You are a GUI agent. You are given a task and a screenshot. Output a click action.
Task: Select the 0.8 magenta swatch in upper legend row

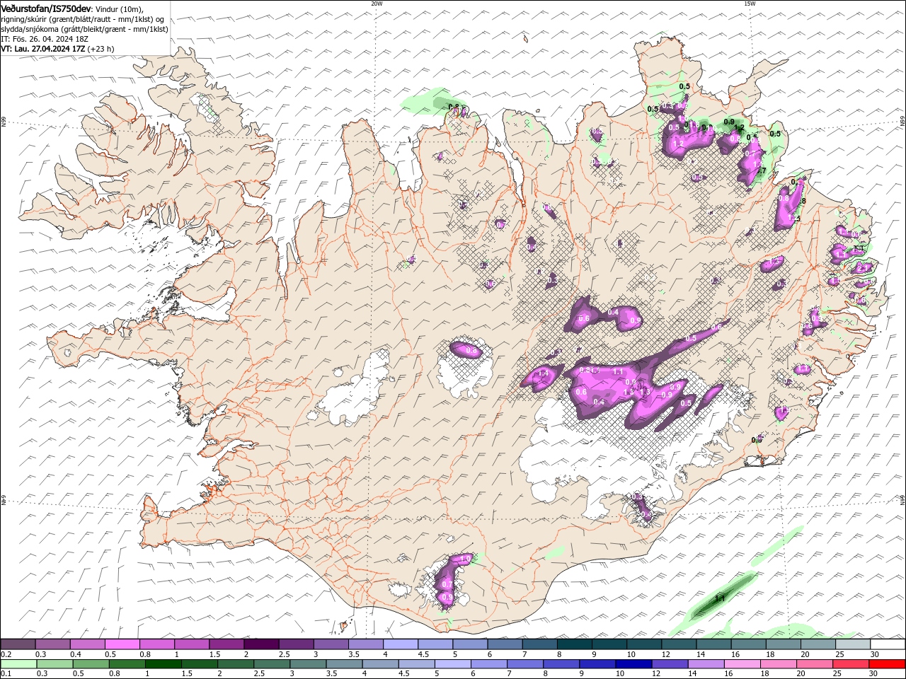(157, 644)
